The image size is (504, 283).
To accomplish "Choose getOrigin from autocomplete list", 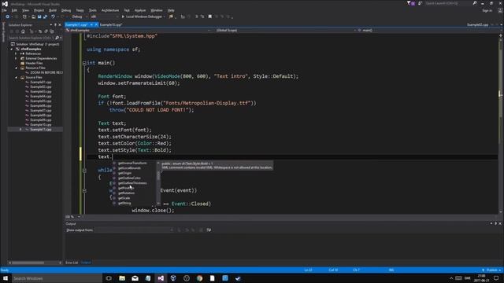I will [x=124, y=173].
